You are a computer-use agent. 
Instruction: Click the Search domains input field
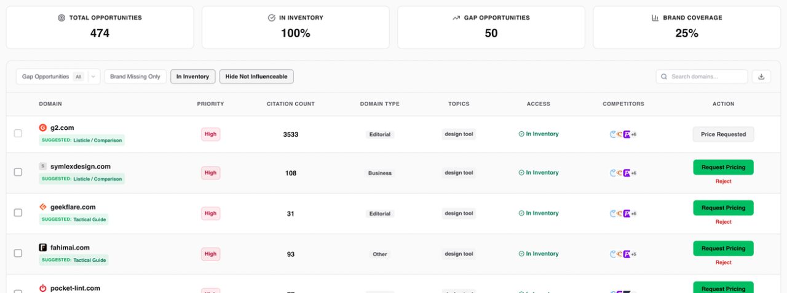702,77
